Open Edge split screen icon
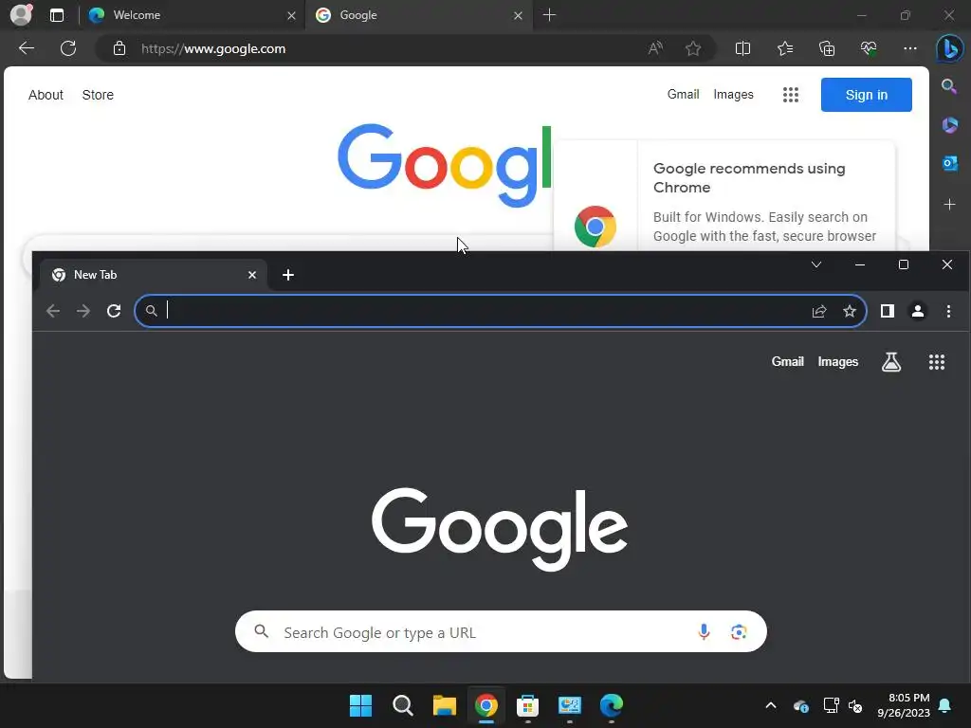 click(x=742, y=48)
